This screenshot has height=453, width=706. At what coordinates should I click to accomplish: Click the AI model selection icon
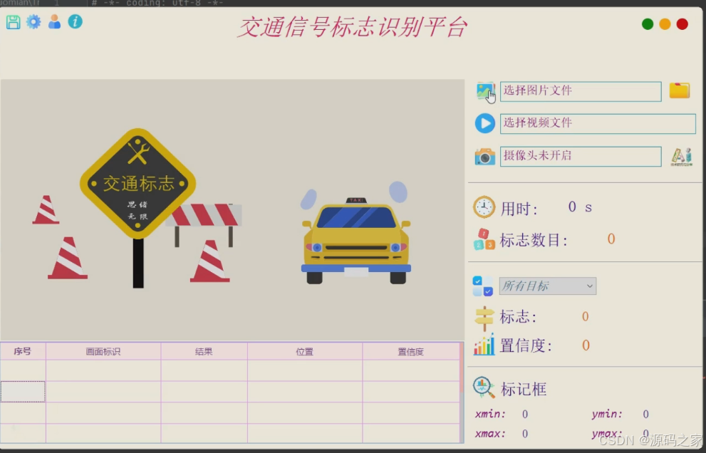682,156
